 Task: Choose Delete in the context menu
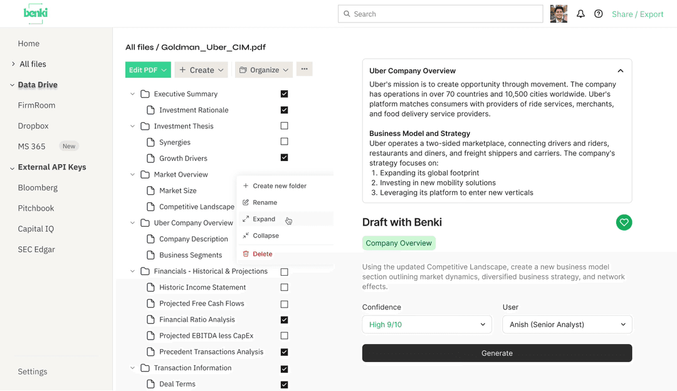point(262,254)
